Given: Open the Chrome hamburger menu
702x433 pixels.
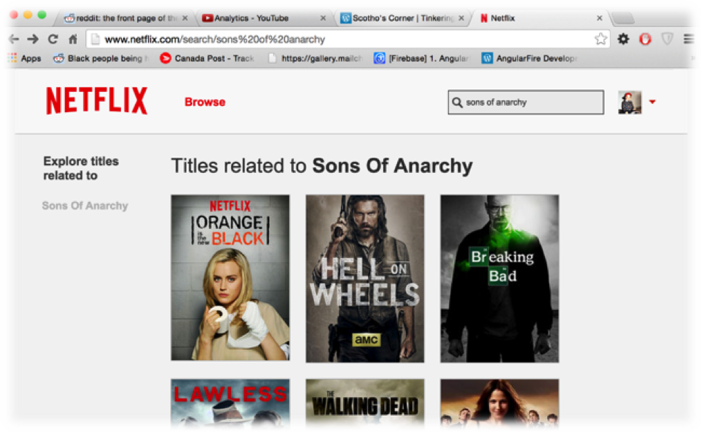Looking at the screenshot, I should coord(689,39).
